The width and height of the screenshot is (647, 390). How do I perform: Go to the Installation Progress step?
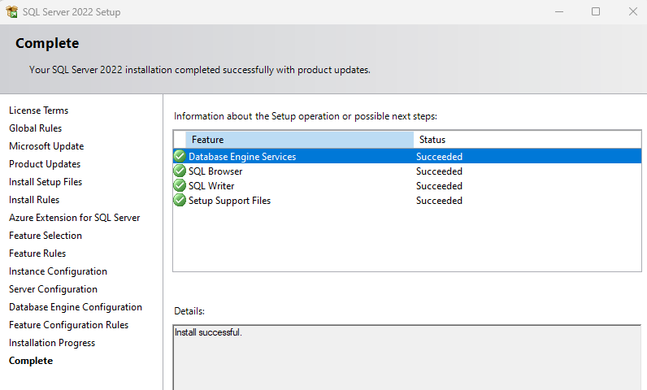pyautogui.click(x=52, y=343)
